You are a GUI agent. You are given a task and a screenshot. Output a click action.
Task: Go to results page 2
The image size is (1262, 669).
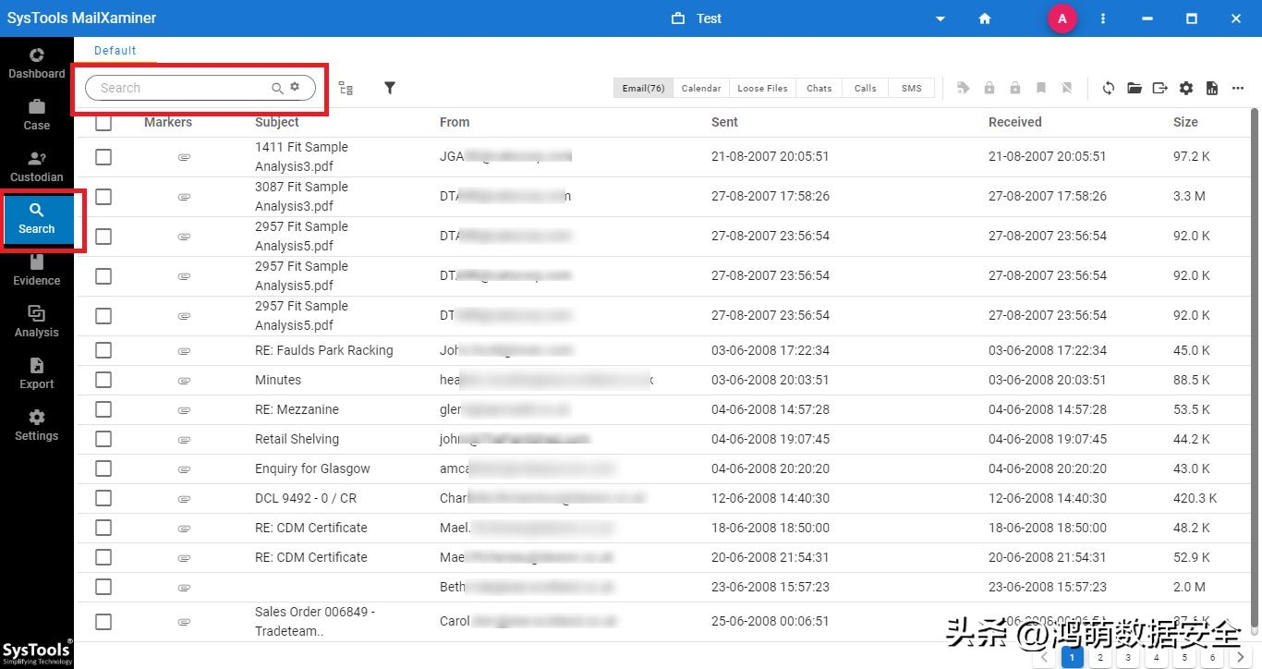click(x=1099, y=657)
